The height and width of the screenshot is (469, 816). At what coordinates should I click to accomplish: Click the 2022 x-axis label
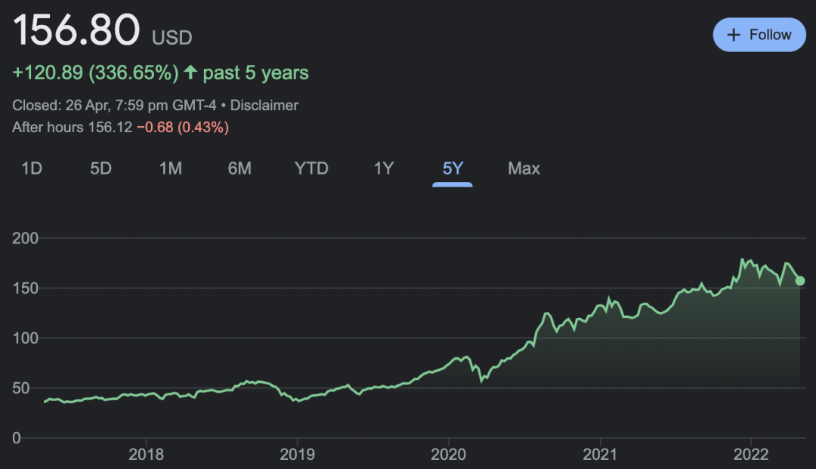(x=751, y=455)
